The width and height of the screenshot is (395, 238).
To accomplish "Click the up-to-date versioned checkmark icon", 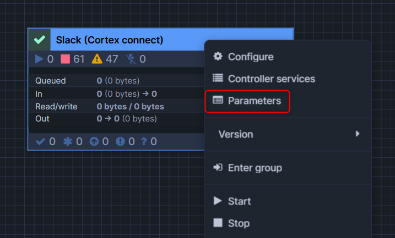I will pyautogui.click(x=40, y=141).
